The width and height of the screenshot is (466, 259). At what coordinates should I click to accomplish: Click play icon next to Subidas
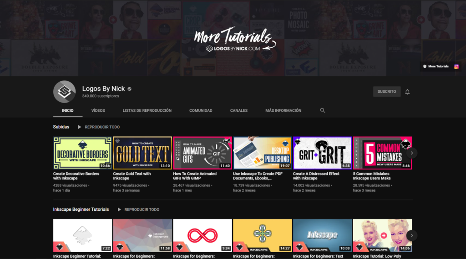click(x=79, y=127)
